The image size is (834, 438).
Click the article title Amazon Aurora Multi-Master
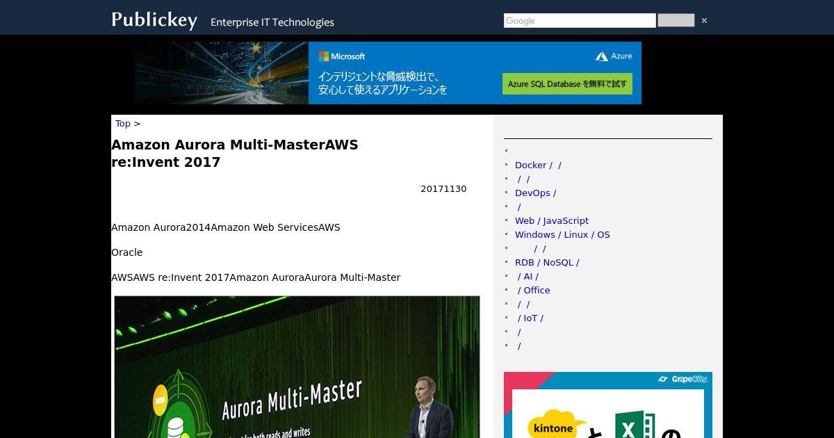(x=235, y=154)
